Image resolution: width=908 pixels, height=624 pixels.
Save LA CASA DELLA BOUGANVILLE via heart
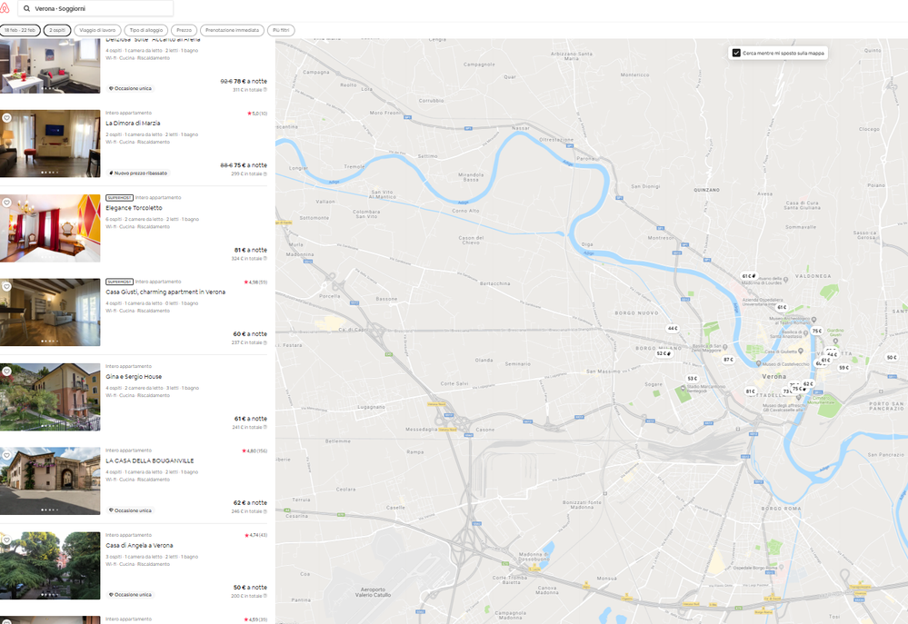click(x=7, y=456)
